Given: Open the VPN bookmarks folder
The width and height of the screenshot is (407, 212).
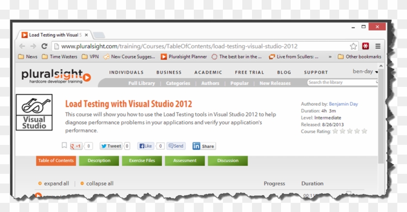Looking at the screenshot, I should (x=90, y=57).
